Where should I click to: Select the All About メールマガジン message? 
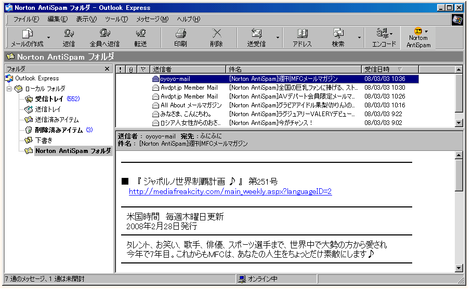[285, 105]
